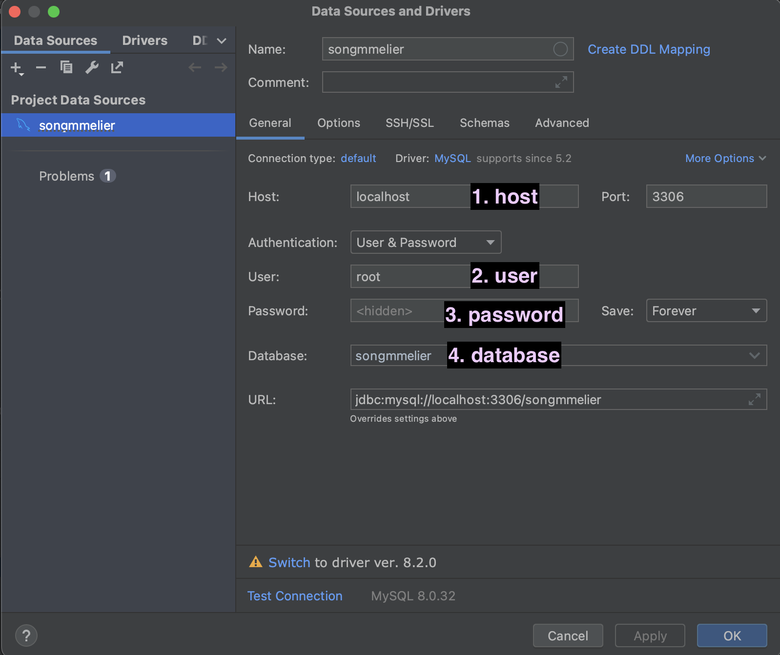Viewport: 780px width, 655px height.
Task: Go back with left arrow icon
Action: point(195,67)
